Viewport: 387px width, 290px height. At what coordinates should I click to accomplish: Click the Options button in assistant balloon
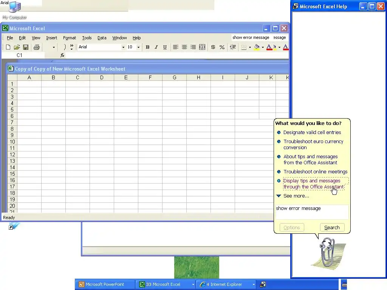click(292, 227)
